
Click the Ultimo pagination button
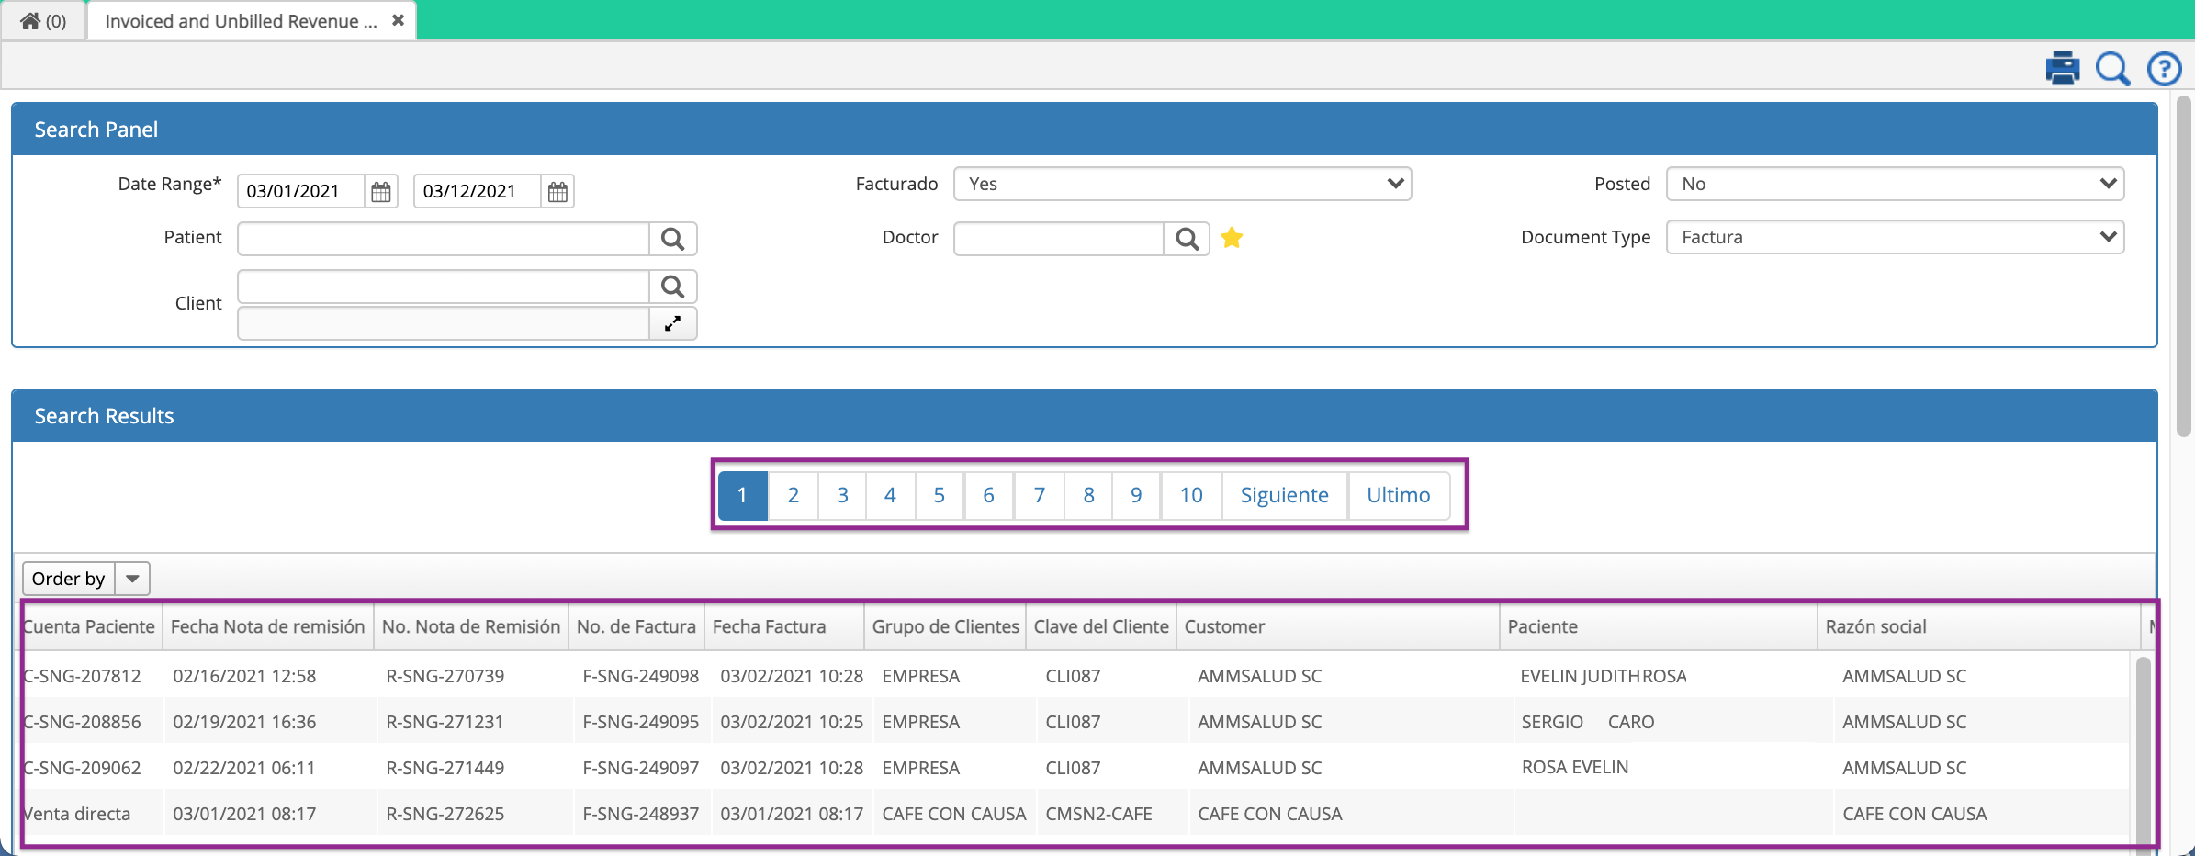[x=1399, y=495]
